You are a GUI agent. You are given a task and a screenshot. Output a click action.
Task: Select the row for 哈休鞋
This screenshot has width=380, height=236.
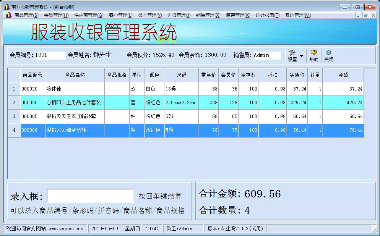pyautogui.click(x=186, y=89)
